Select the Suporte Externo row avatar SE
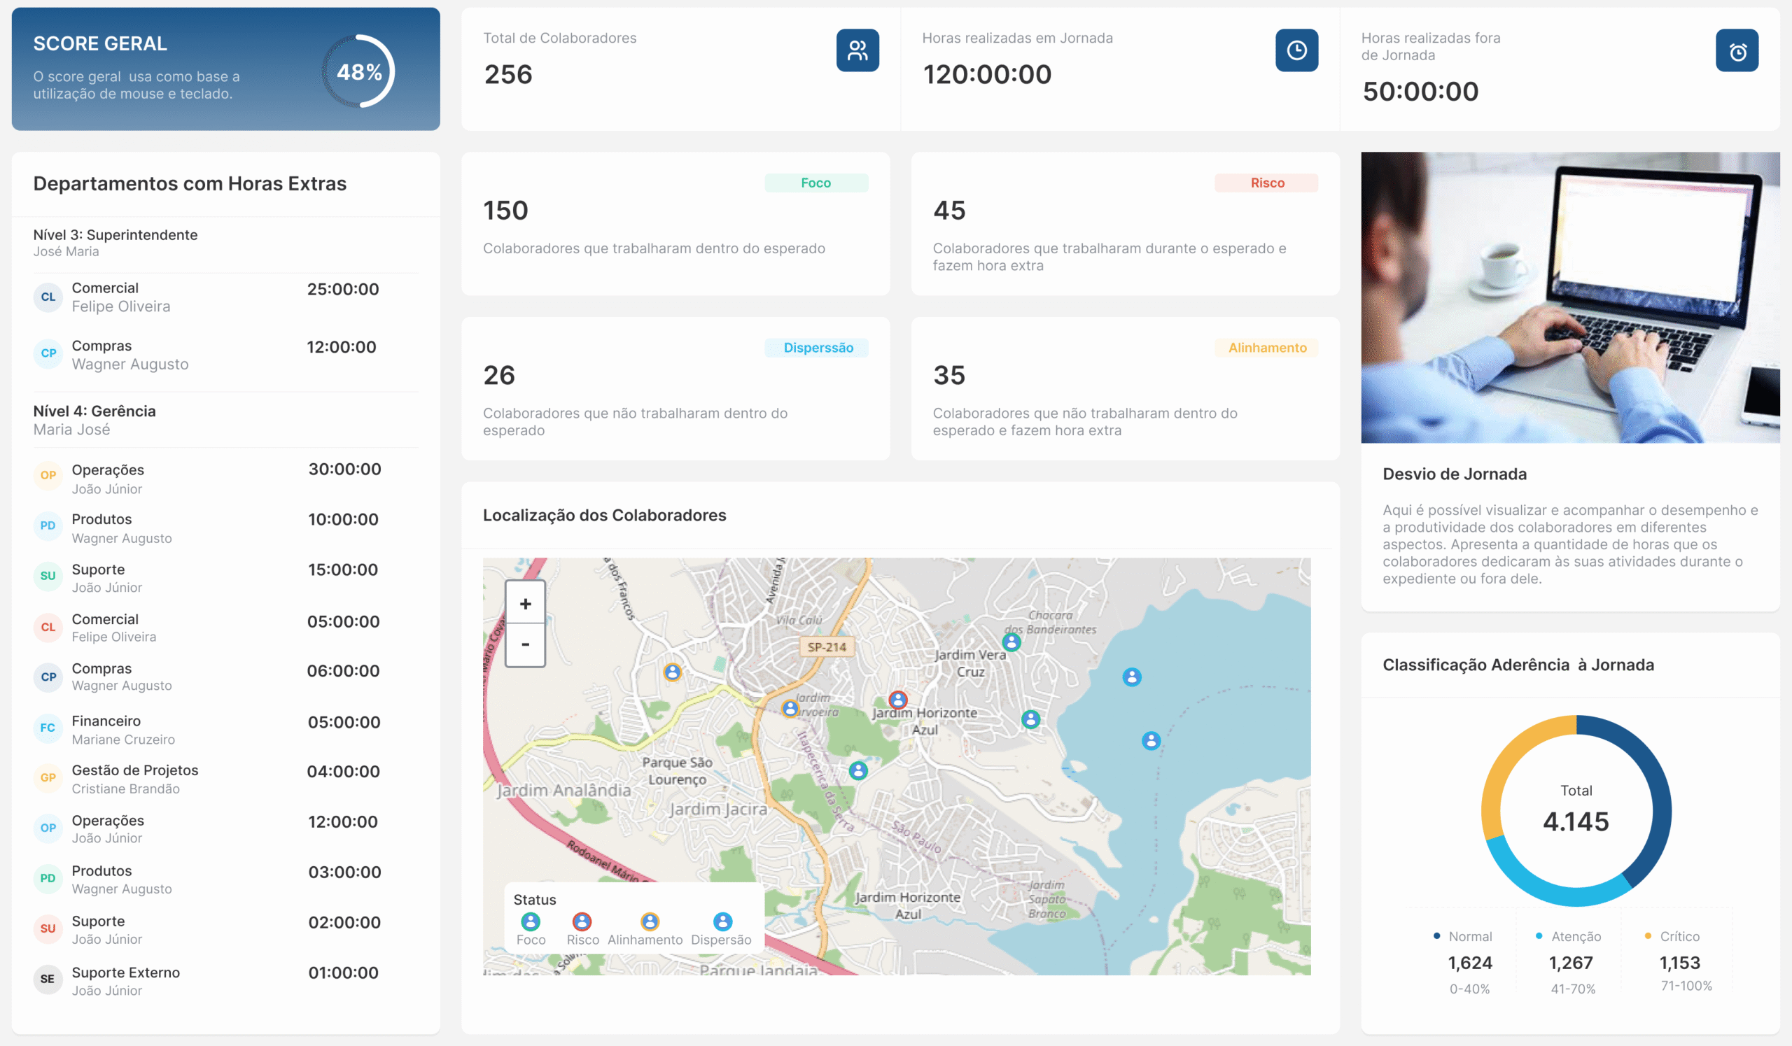Image resolution: width=1792 pixels, height=1046 pixels. [48, 979]
